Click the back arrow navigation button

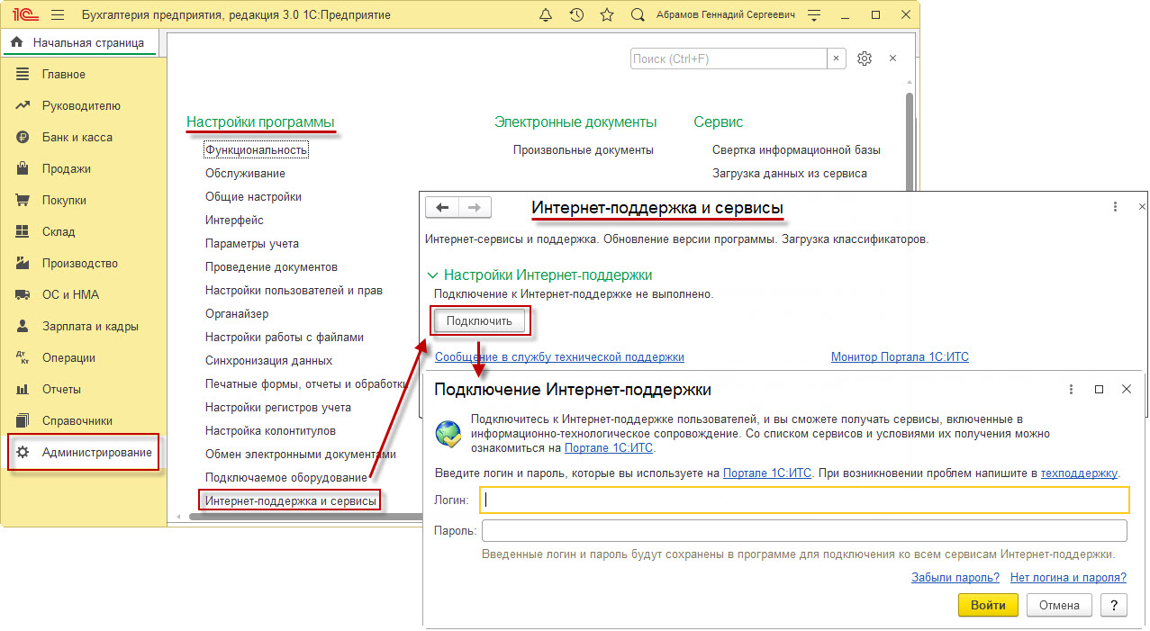(442, 208)
